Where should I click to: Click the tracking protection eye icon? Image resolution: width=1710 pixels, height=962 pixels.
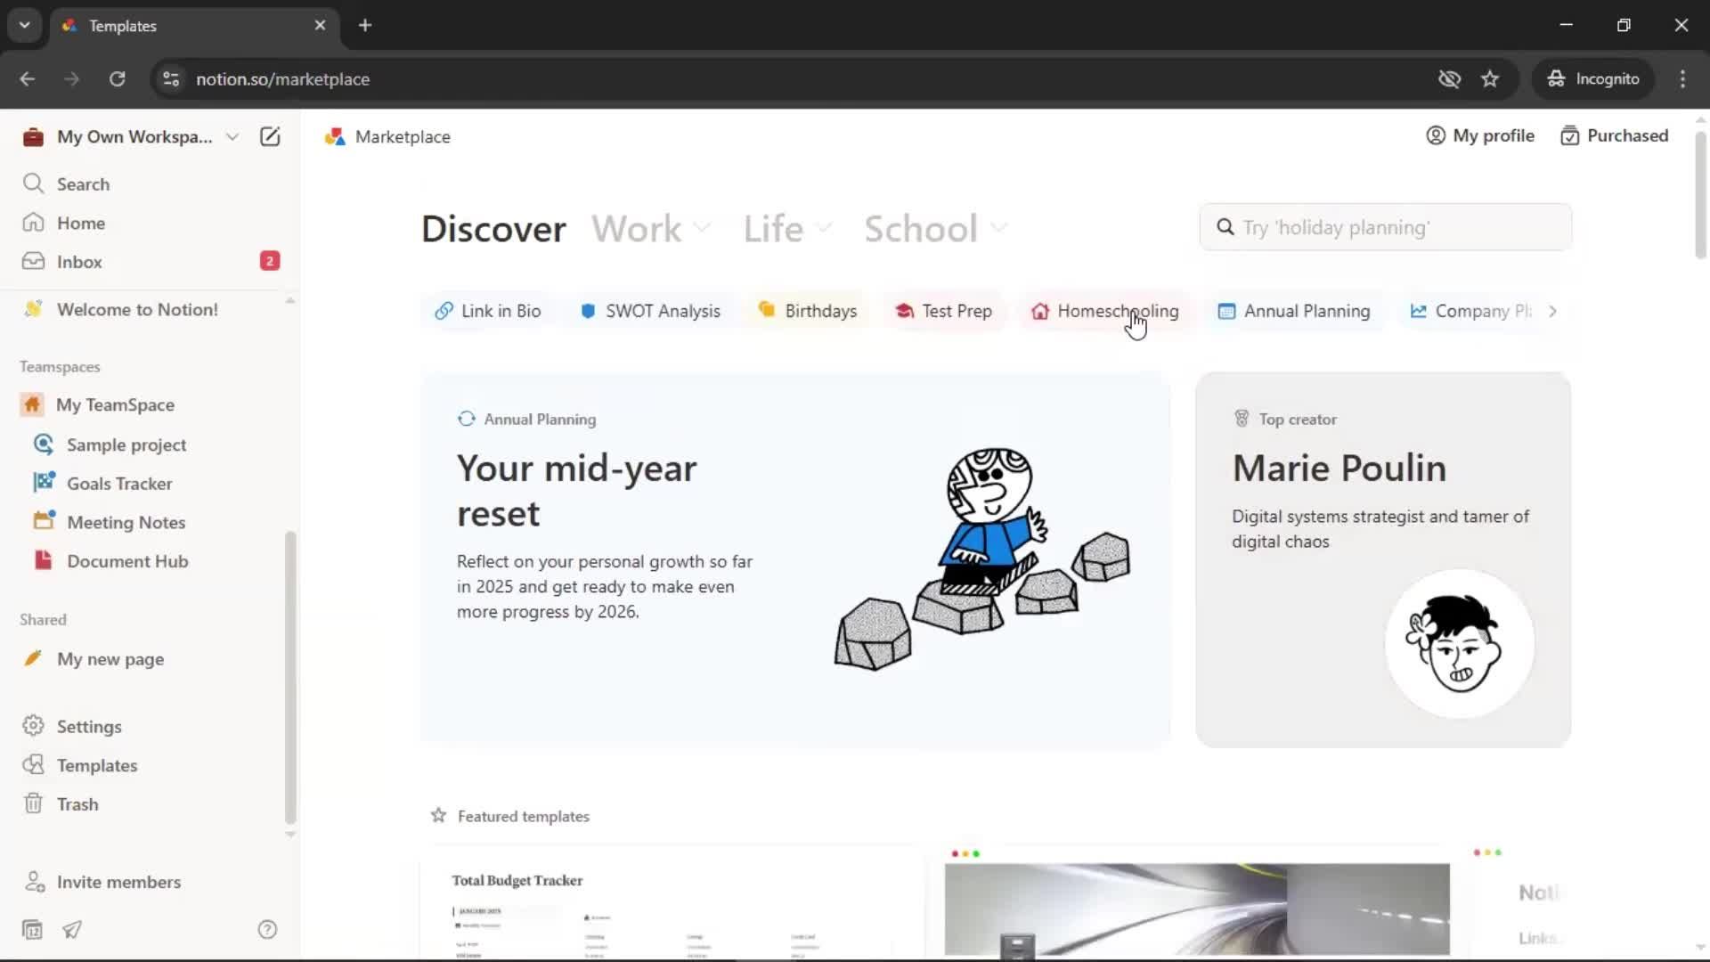click(x=1449, y=79)
